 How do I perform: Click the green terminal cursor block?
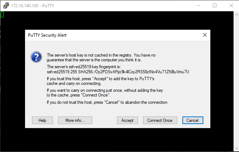click(2, 15)
